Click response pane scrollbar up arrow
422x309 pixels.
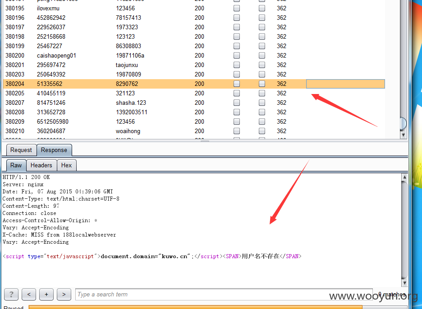pos(404,177)
